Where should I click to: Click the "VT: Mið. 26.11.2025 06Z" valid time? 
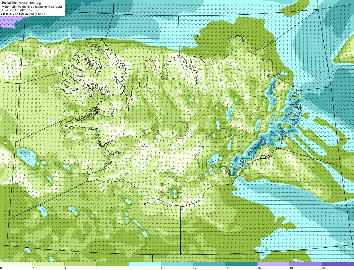click(17, 14)
